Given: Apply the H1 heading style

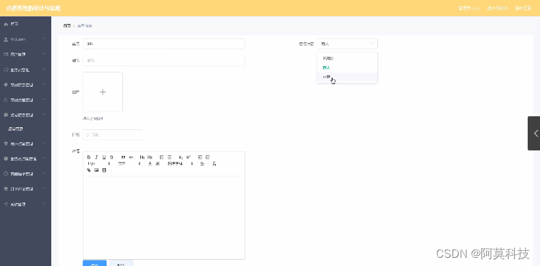Looking at the screenshot, I should click(142, 157).
